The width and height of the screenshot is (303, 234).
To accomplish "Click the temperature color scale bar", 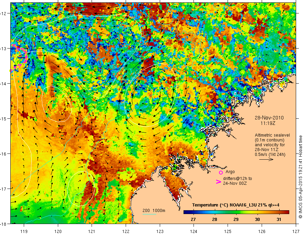I will pos(236,212).
